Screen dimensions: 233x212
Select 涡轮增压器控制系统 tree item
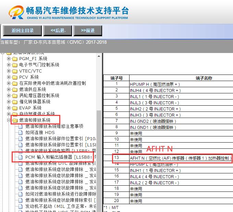39,96
